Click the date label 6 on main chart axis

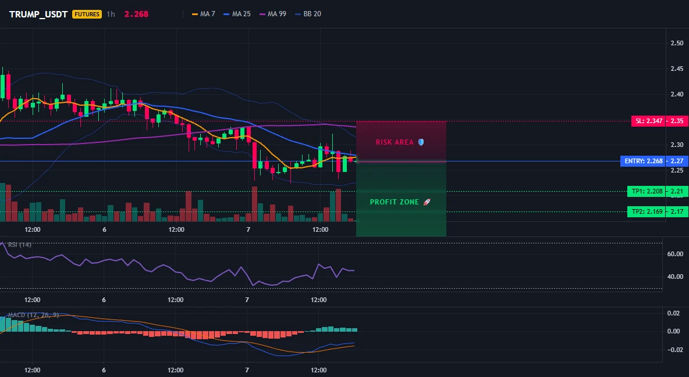pos(104,229)
